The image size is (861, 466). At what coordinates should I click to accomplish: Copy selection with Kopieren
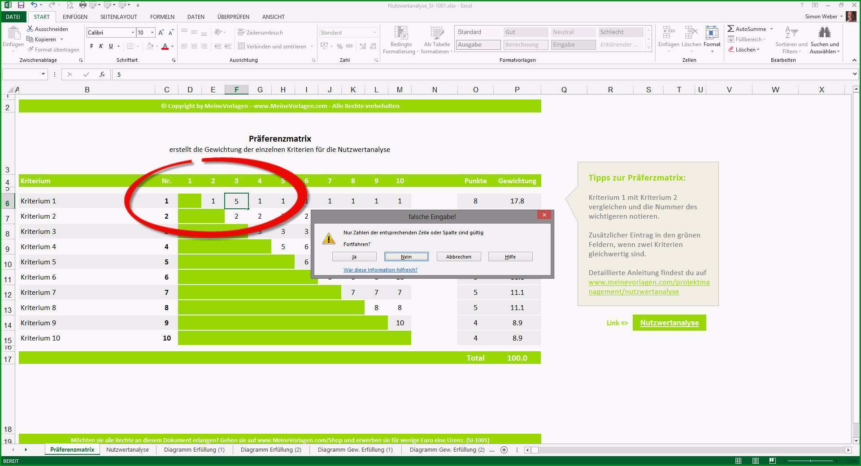[42, 39]
